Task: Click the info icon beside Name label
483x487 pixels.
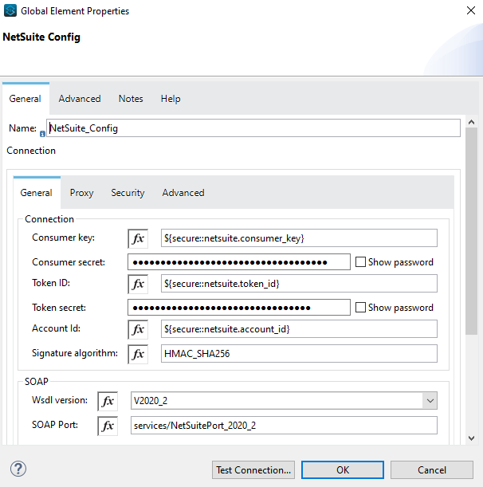Action: coord(42,134)
